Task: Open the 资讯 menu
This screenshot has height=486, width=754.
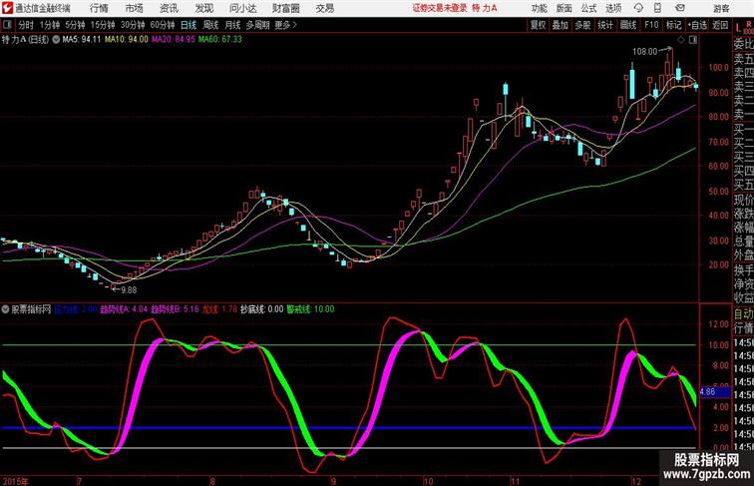Action: click(169, 8)
